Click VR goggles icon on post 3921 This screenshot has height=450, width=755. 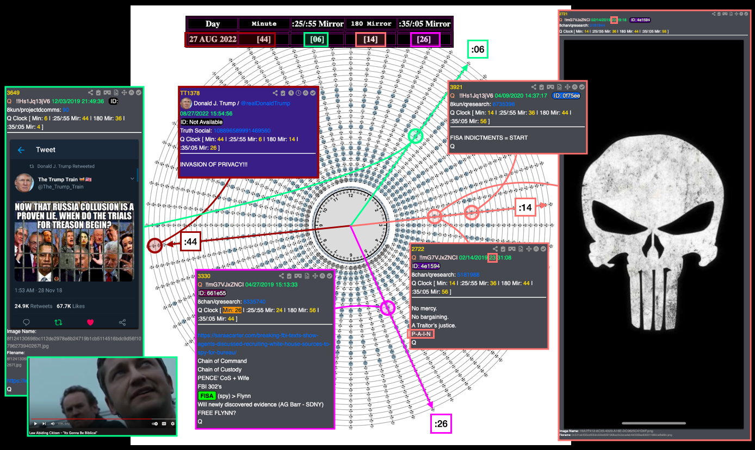[x=550, y=87]
